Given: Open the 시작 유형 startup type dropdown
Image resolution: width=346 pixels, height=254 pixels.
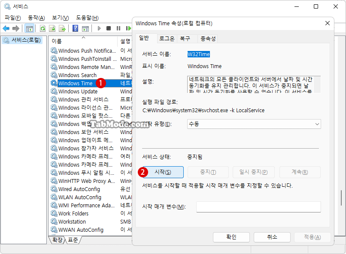Looking at the screenshot, I should pos(254,124).
